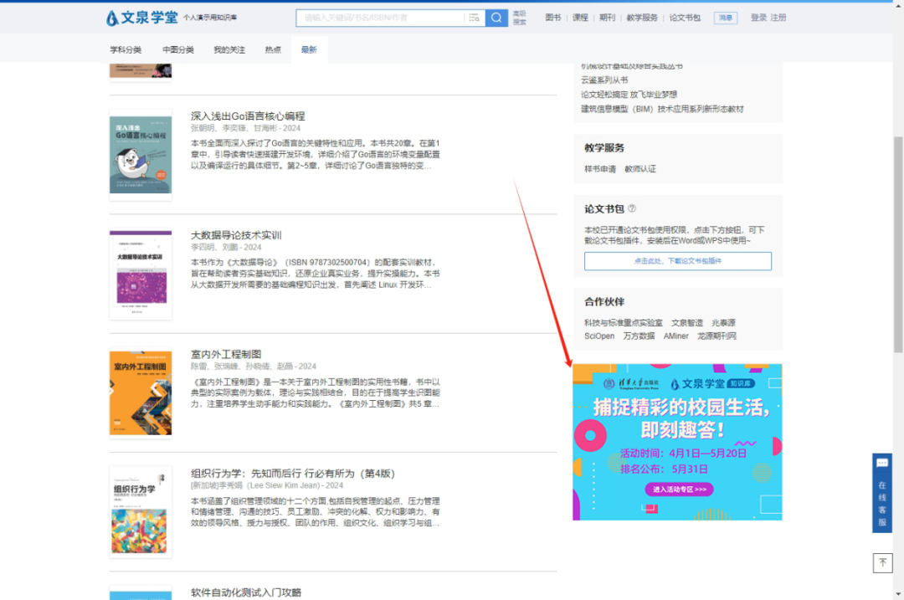This screenshot has height=600, width=904.
Task: Open the 教学服务 top menu item
Action: pyautogui.click(x=642, y=18)
